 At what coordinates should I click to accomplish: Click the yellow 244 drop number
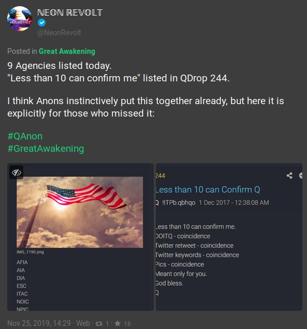coord(160,176)
